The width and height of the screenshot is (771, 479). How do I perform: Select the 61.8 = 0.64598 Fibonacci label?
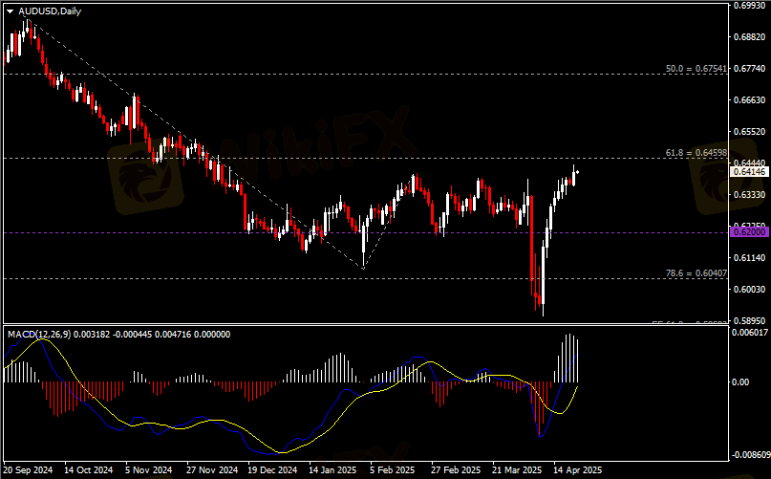[696, 153]
